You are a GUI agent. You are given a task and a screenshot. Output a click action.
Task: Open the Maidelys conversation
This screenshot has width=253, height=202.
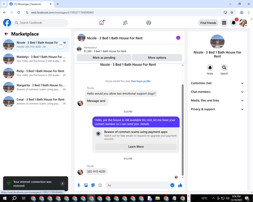[x=35, y=59]
